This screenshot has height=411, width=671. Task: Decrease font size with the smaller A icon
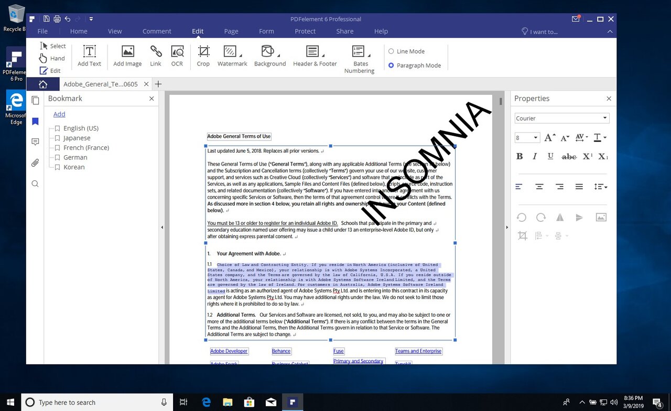(x=565, y=138)
